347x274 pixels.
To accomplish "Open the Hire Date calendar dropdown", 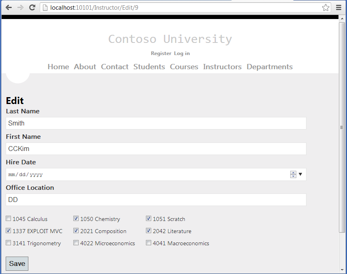I will [300, 174].
